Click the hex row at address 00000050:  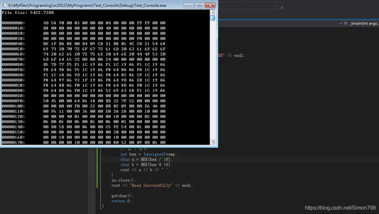(x=84, y=49)
